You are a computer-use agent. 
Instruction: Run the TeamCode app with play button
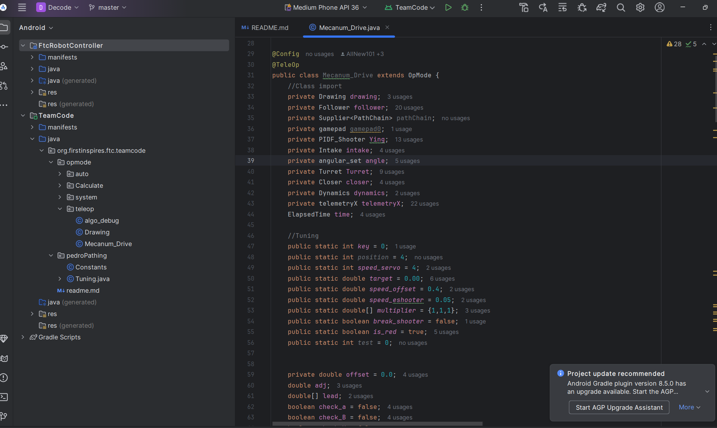[448, 7]
